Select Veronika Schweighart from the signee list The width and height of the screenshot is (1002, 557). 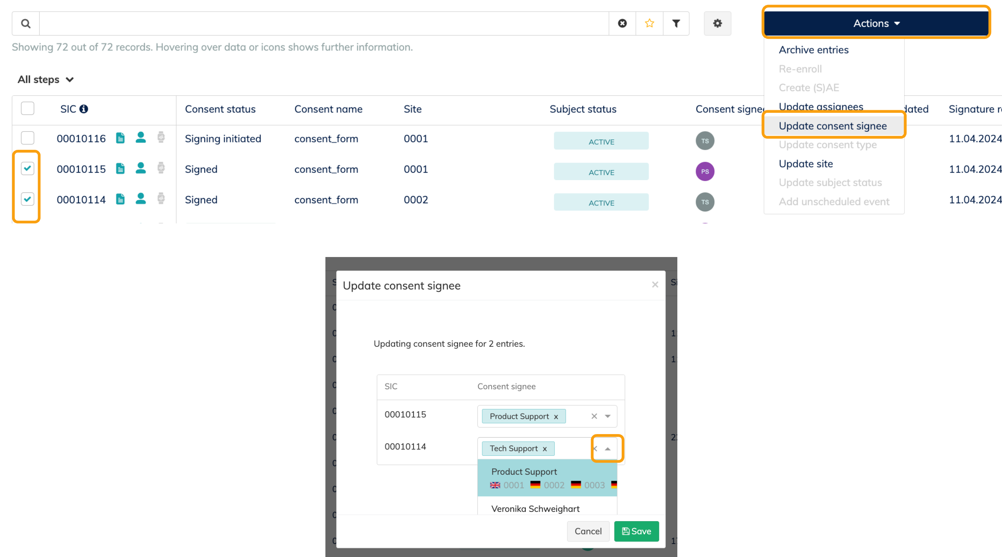pyautogui.click(x=535, y=509)
